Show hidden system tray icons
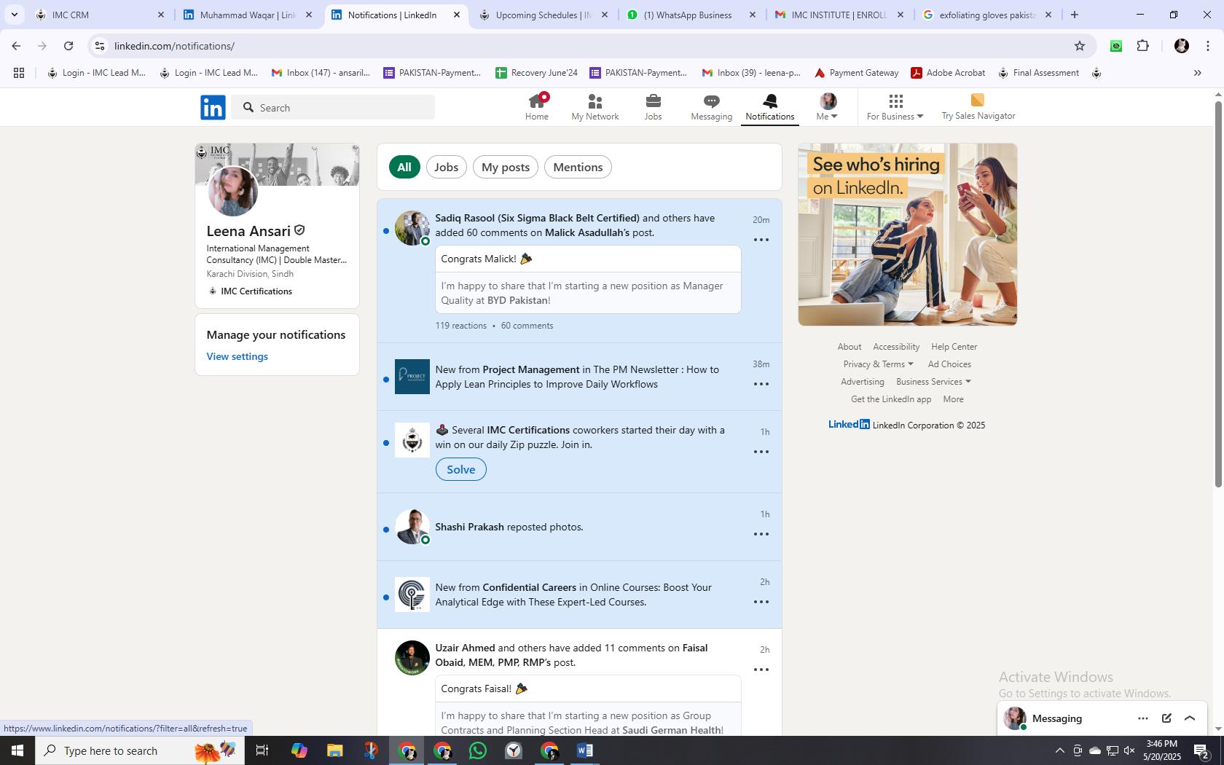The image size is (1224, 765). tap(1059, 750)
